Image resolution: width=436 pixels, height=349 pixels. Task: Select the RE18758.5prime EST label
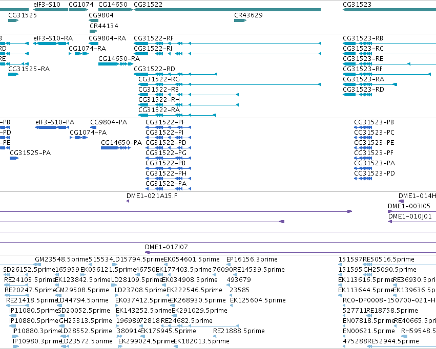(392, 311)
